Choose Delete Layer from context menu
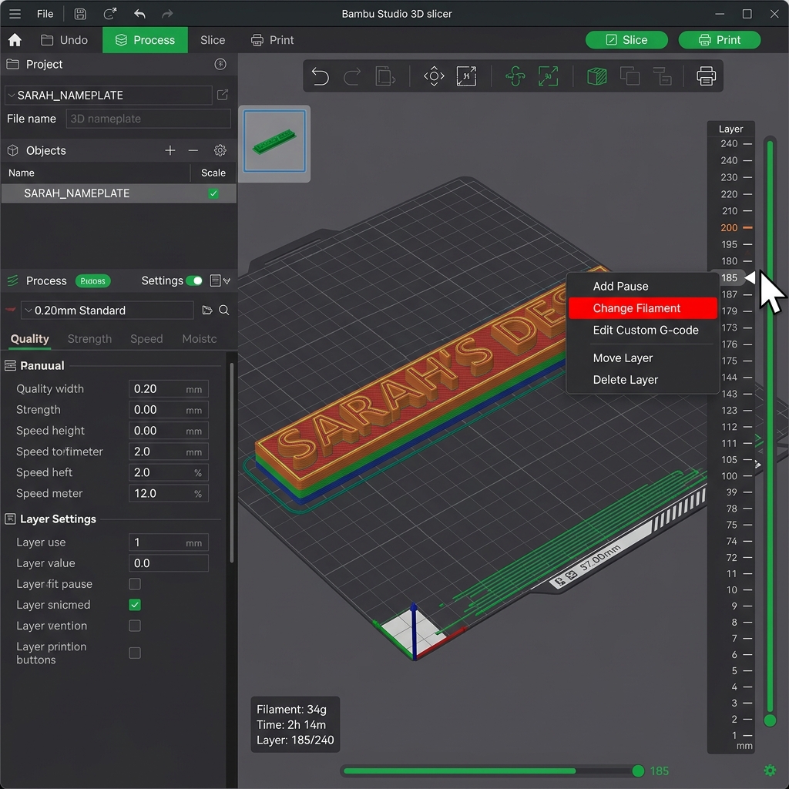Screen dimensions: 789x789 (643, 380)
